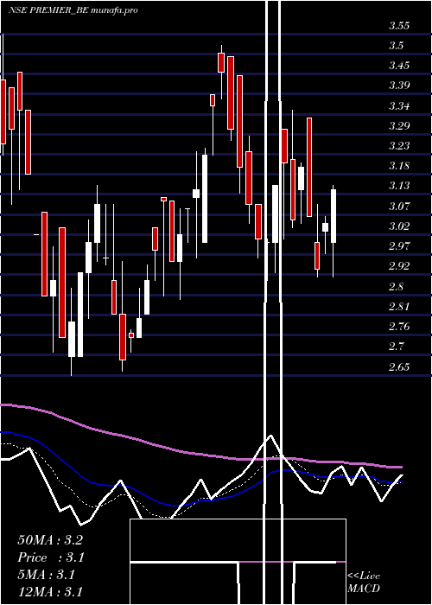Image resolution: width=432 pixels, height=605 pixels.
Task: Select the 2.81 price axis label
Action: 399,307
